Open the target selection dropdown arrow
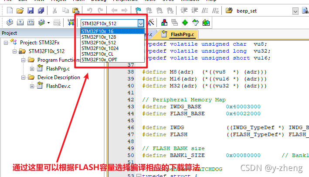This screenshot has width=309, height=177. pos(140,23)
